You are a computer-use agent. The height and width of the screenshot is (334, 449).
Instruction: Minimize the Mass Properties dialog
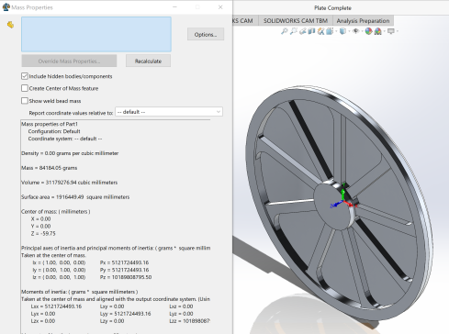[x=174, y=7]
